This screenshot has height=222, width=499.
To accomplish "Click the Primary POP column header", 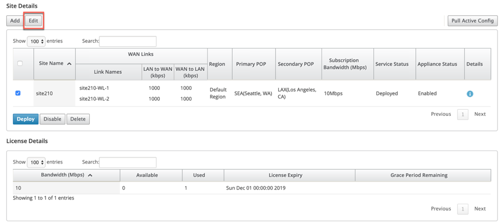I will pos(254,64).
